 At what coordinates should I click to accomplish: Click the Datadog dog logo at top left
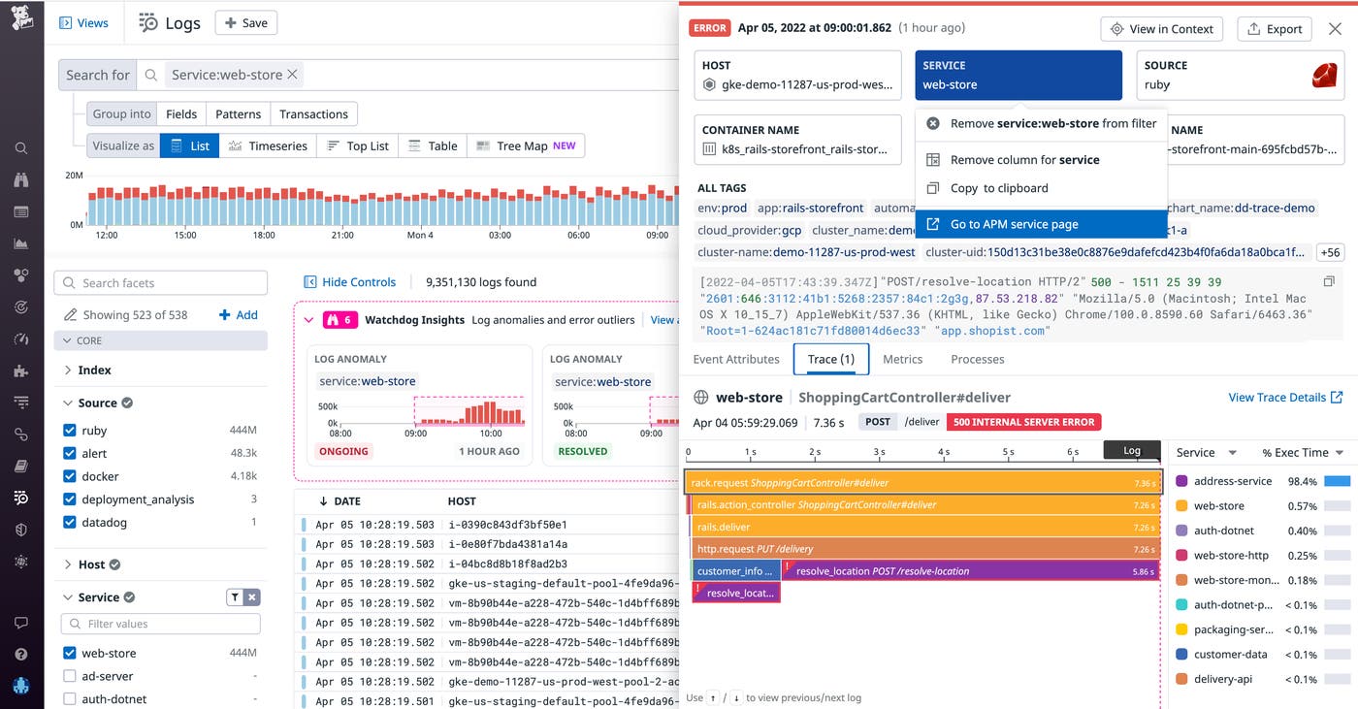click(21, 16)
